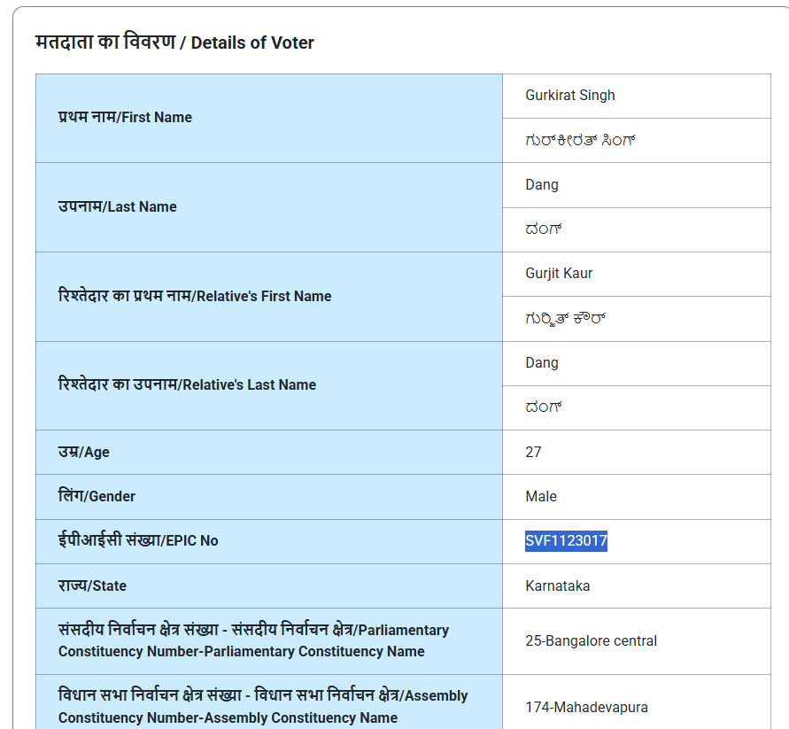The image size is (789, 729).
Task: Click the EPIC No label cell
Action: point(269,542)
